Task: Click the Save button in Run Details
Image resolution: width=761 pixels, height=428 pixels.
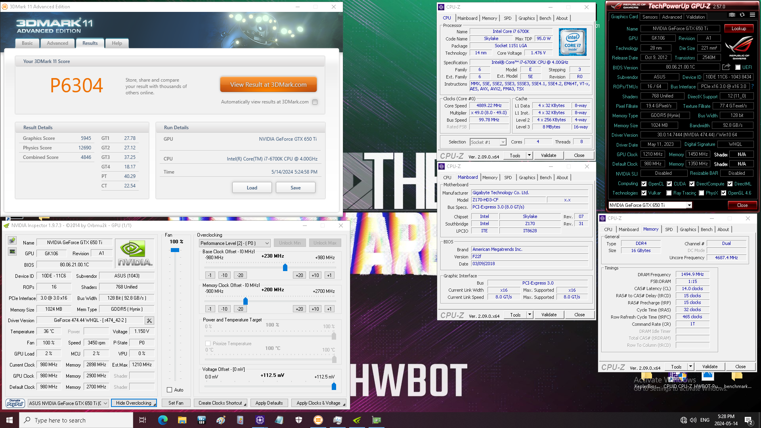Action: pyautogui.click(x=296, y=187)
